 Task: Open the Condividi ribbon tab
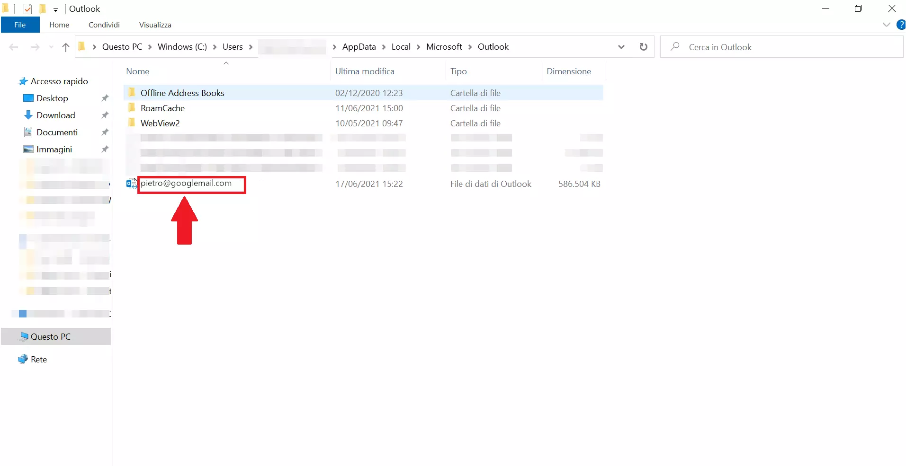(x=104, y=25)
